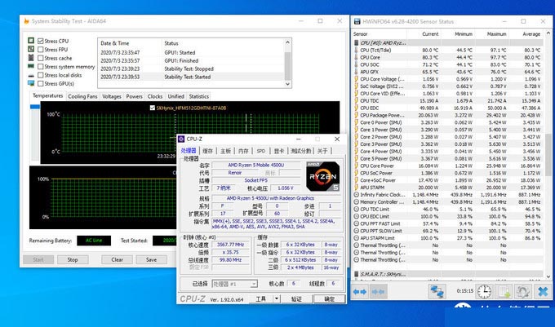Click HWiNFO expand columns arrows icon
This screenshot has width=555, height=327.
360,292
